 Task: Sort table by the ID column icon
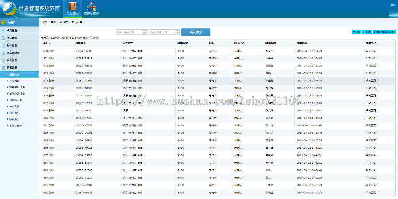50,43
